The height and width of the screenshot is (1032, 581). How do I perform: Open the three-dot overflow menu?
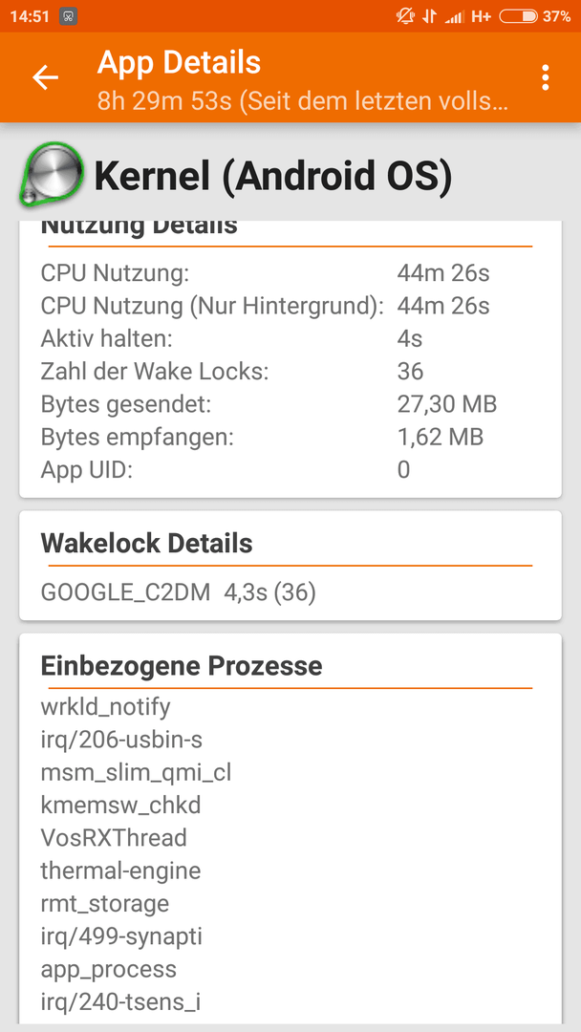click(545, 77)
